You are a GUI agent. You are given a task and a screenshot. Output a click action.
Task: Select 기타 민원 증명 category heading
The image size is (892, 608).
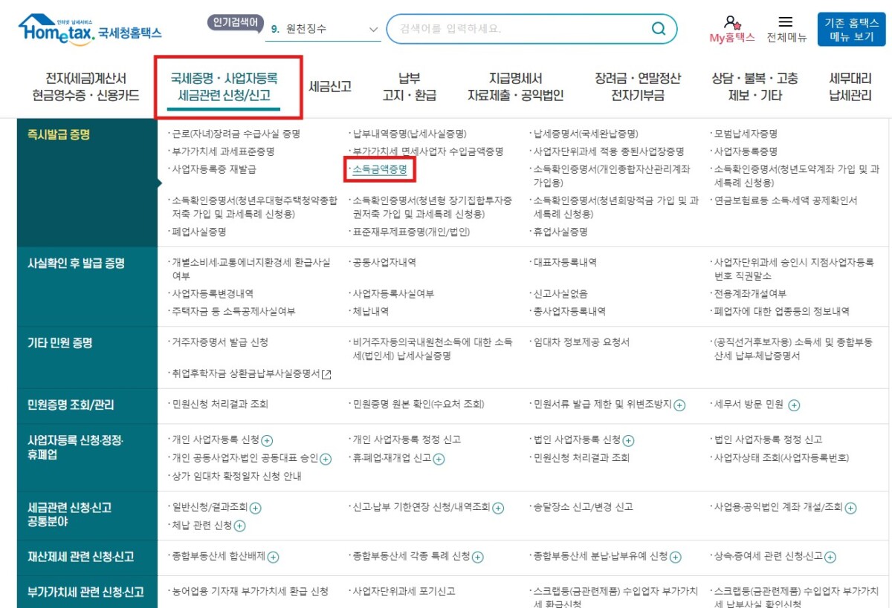tap(60, 344)
